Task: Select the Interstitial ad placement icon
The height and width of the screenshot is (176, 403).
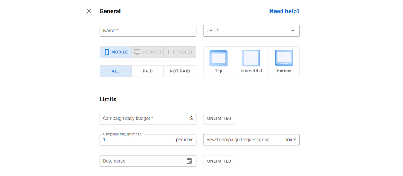Action: point(251,58)
